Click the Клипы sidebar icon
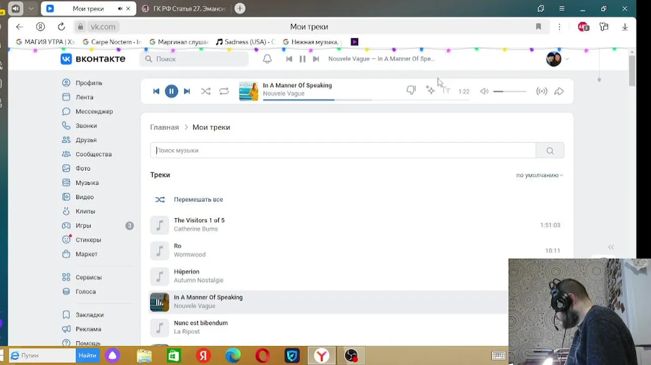Image resolution: width=651 pixels, height=365 pixels. click(66, 211)
